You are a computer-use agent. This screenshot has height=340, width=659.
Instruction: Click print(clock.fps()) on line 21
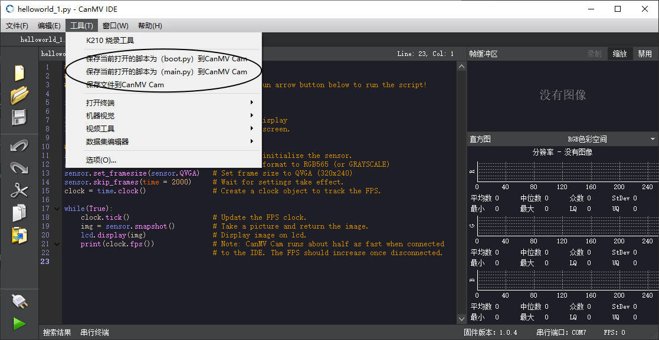[x=117, y=244]
